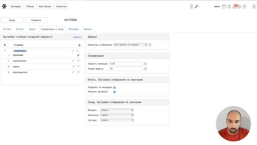Click the добавить link
Viewport: 257px width, 145px height.
(x=78, y=37)
